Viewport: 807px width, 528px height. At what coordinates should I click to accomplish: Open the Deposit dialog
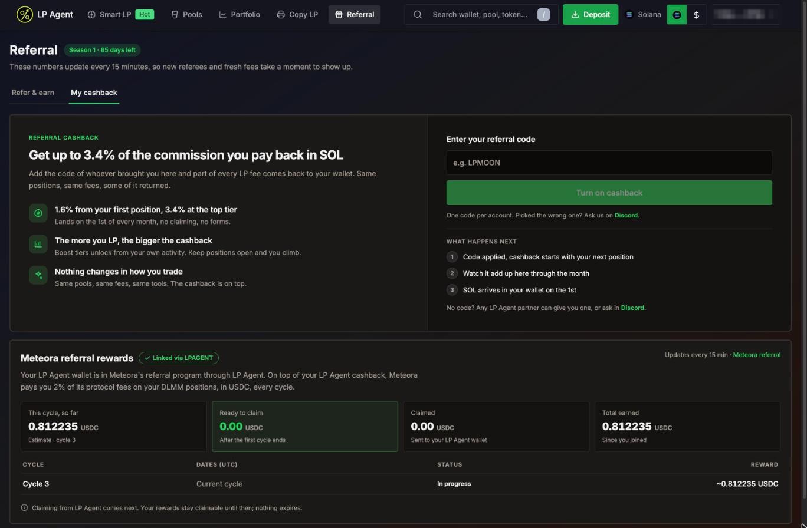tap(591, 14)
